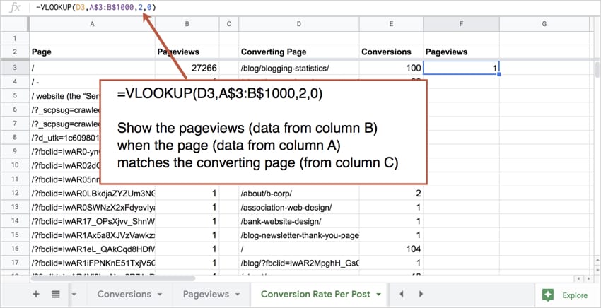Select 'Pageviews' header in column F
601x308 pixels.
[x=462, y=52]
